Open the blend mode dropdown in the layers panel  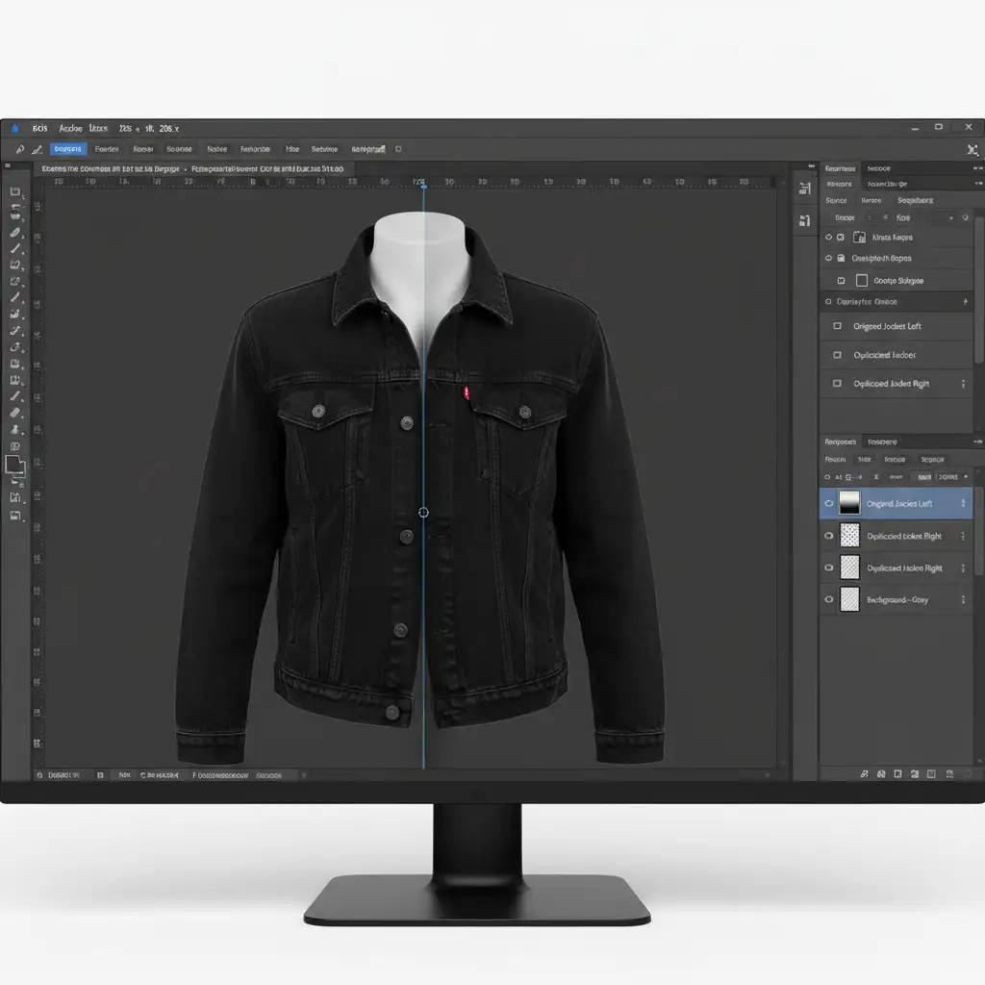point(895,476)
